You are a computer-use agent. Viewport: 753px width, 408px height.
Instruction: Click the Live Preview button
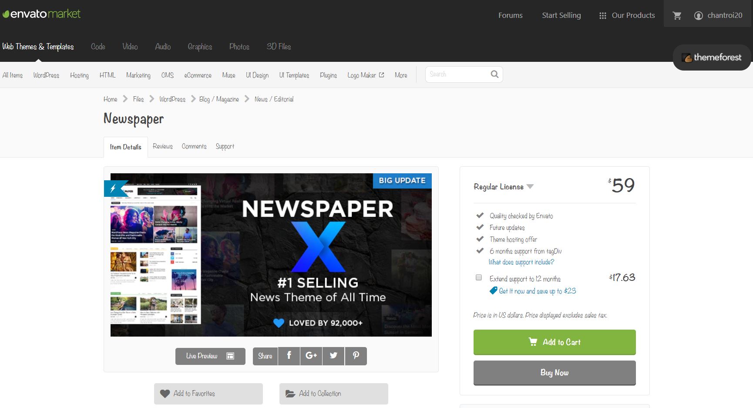210,356
